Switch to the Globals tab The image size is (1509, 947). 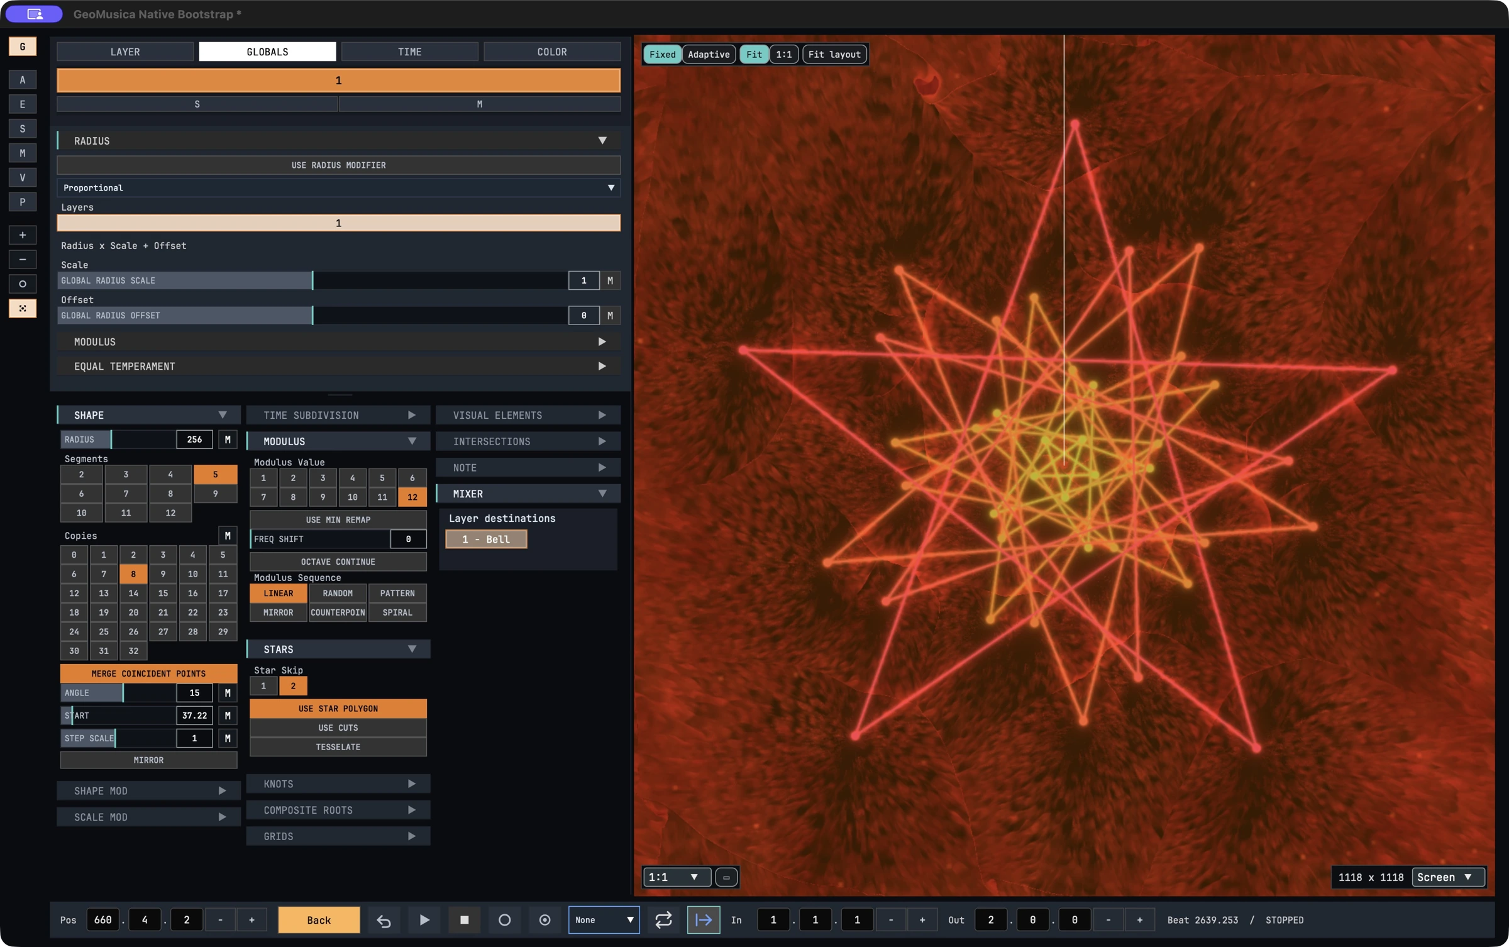267,52
